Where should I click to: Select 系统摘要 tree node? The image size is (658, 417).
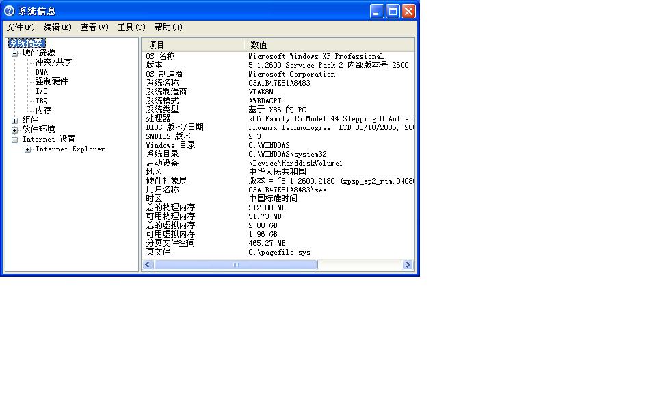click(27, 43)
